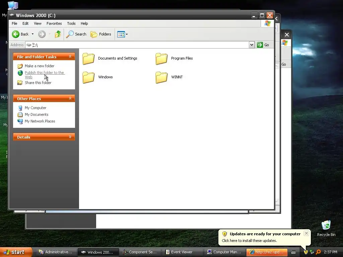Image resolution: width=343 pixels, height=257 pixels.
Task: Click the My Network Places sidebar icon
Action: pyautogui.click(x=20, y=121)
